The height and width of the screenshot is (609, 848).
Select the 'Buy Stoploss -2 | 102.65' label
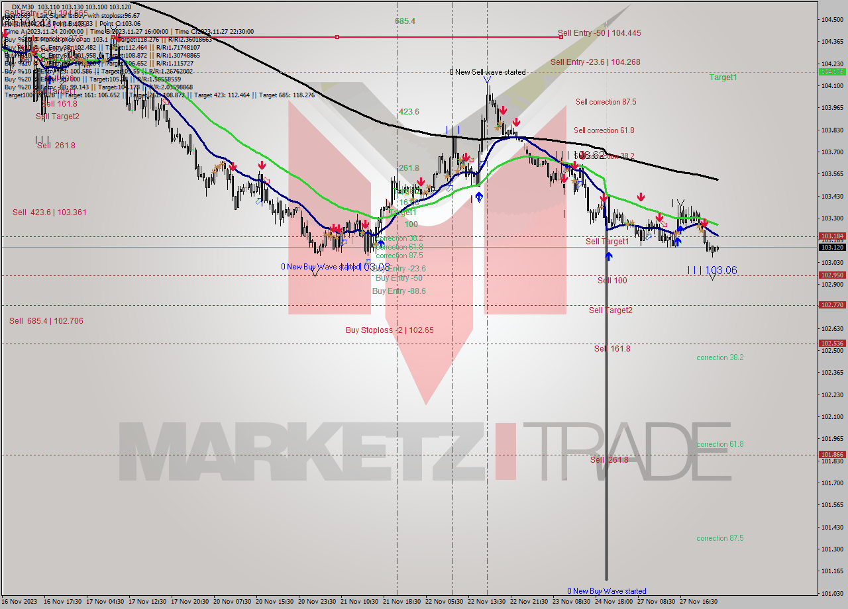pyautogui.click(x=390, y=330)
